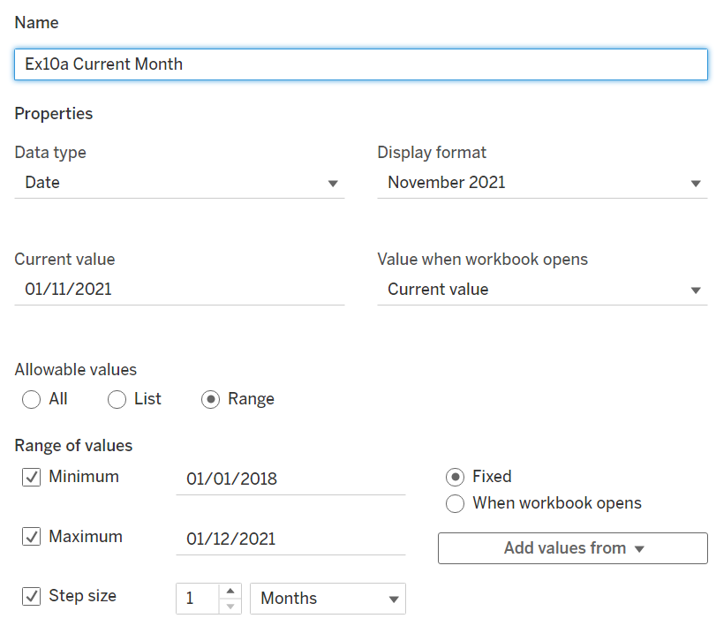Open the Data type dropdown
The height and width of the screenshot is (626, 716).
179,183
